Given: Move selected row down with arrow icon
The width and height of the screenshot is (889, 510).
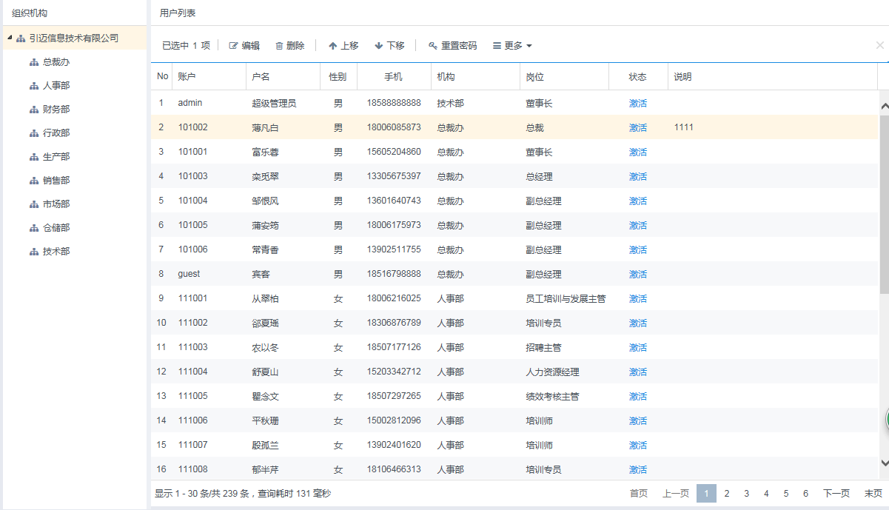Looking at the screenshot, I should (379, 46).
